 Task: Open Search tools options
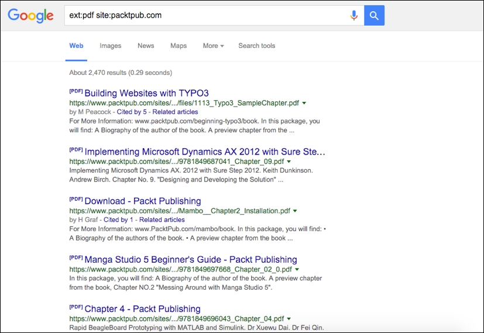(256, 46)
